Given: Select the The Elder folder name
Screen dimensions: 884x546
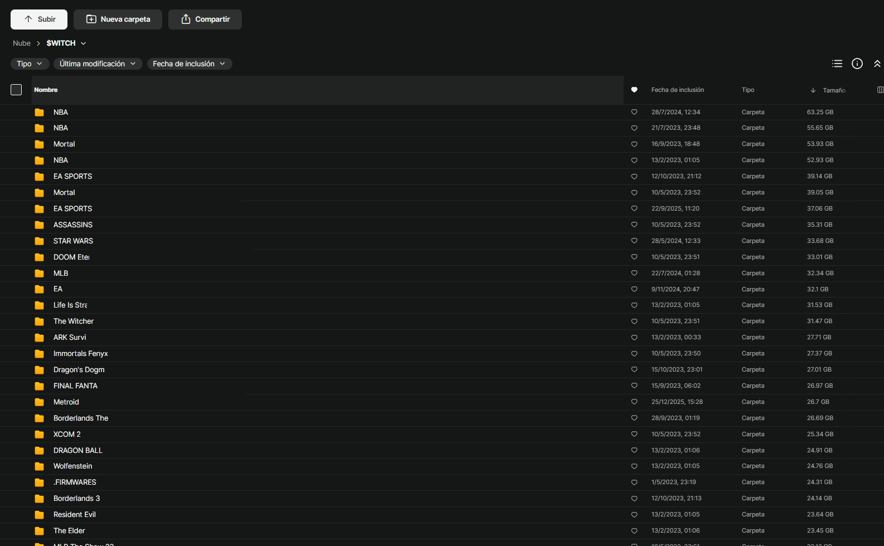Looking at the screenshot, I should 69,531.
